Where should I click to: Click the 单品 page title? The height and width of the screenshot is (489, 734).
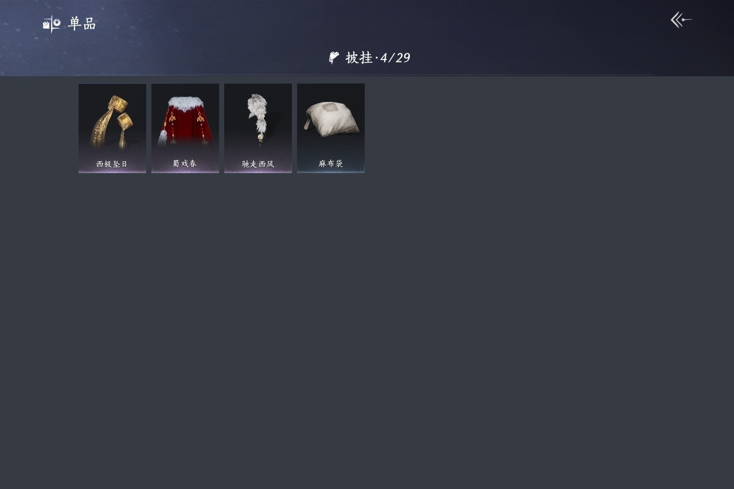tap(82, 24)
